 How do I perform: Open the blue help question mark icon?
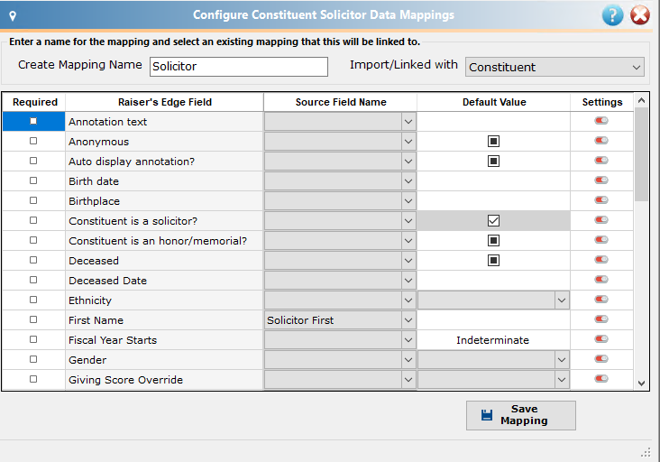612,15
